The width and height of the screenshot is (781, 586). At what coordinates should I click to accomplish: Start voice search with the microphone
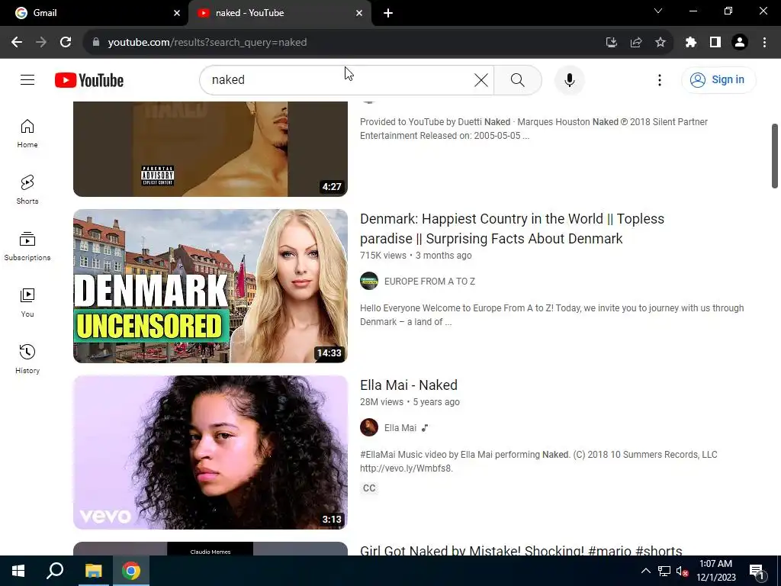tap(569, 79)
